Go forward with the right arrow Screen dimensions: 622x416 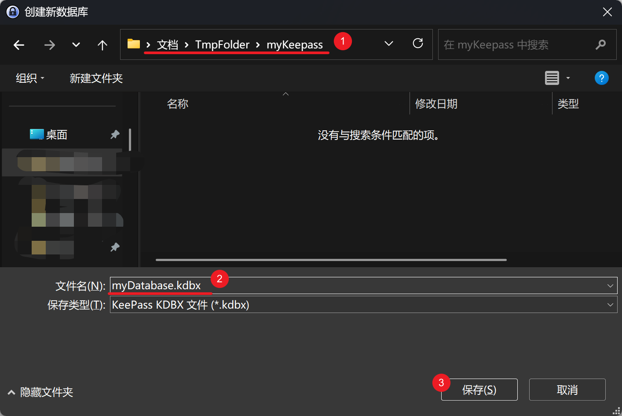point(50,45)
